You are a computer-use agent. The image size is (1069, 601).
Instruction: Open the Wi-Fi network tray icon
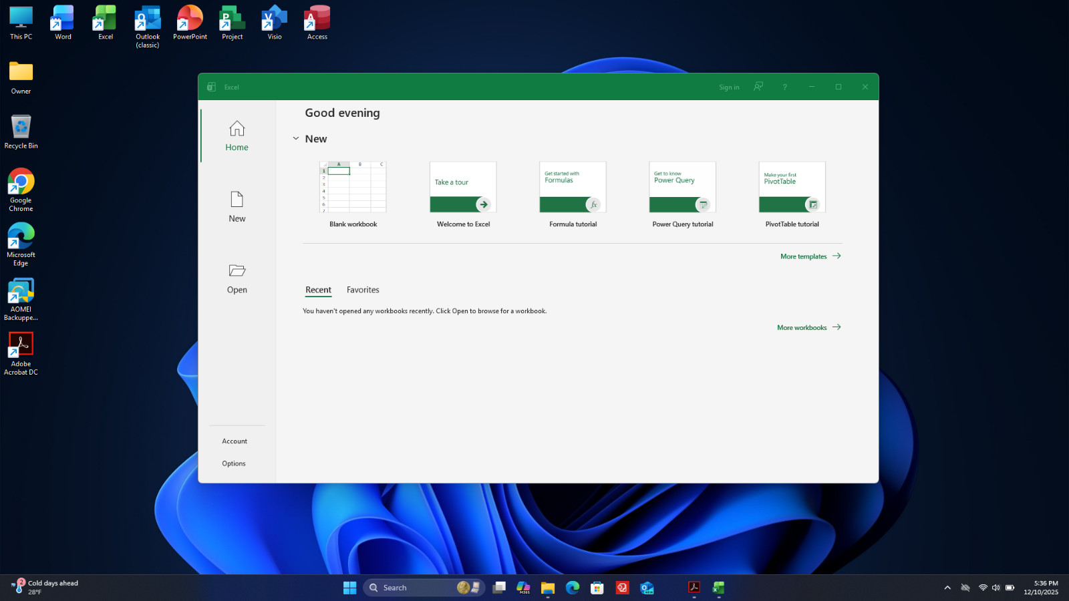983,588
